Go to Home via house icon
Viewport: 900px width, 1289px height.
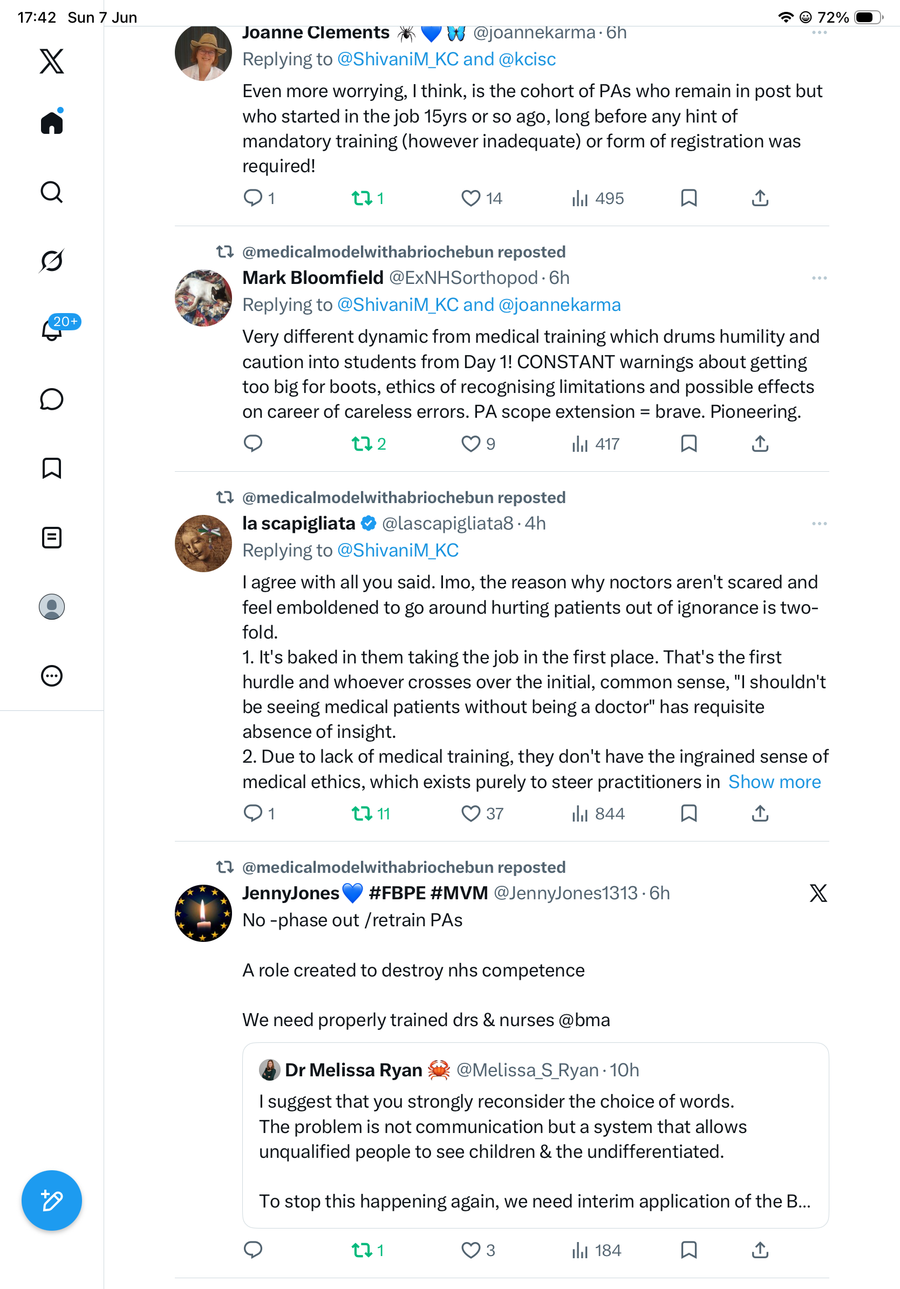52,122
